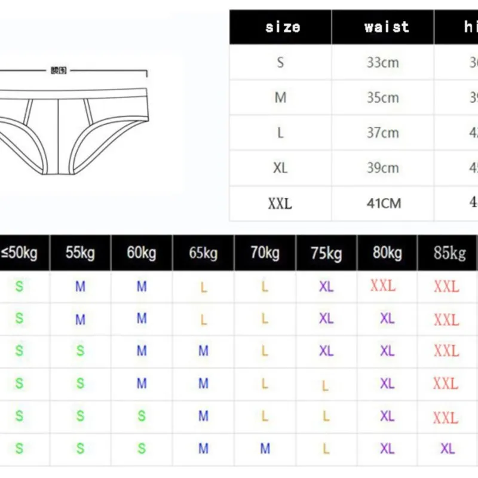The image size is (478, 478).
Task: Click the underwear brief diagram
Action: (73, 131)
